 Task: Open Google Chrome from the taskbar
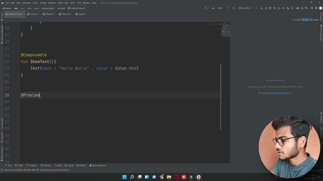pos(161,177)
